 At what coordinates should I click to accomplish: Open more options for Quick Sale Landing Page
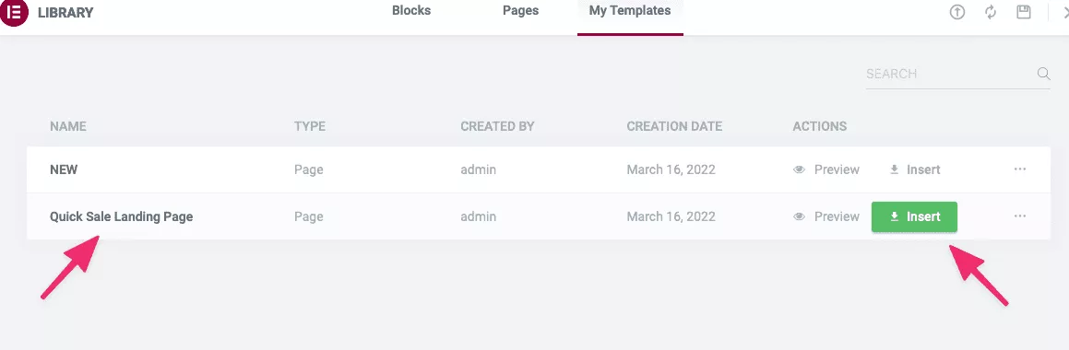coord(1020,216)
